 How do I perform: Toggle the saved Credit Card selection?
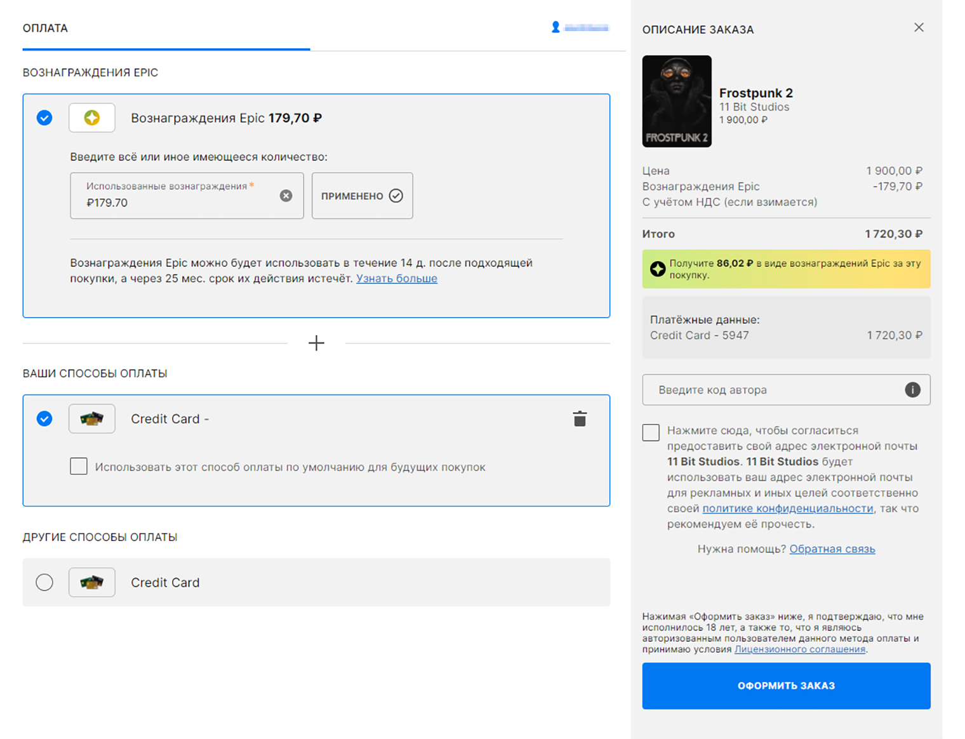coord(44,418)
